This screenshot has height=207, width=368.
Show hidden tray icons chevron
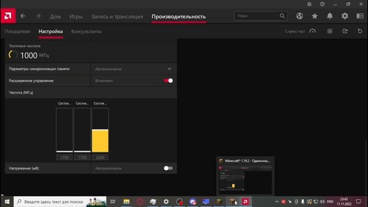coord(277,202)
